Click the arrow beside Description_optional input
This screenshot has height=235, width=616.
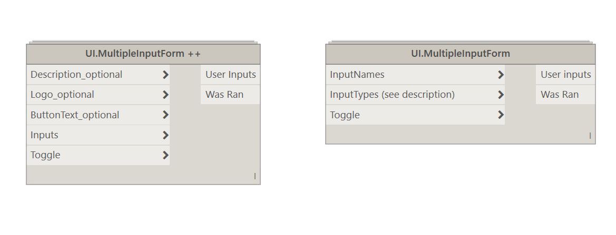(165, 75)
